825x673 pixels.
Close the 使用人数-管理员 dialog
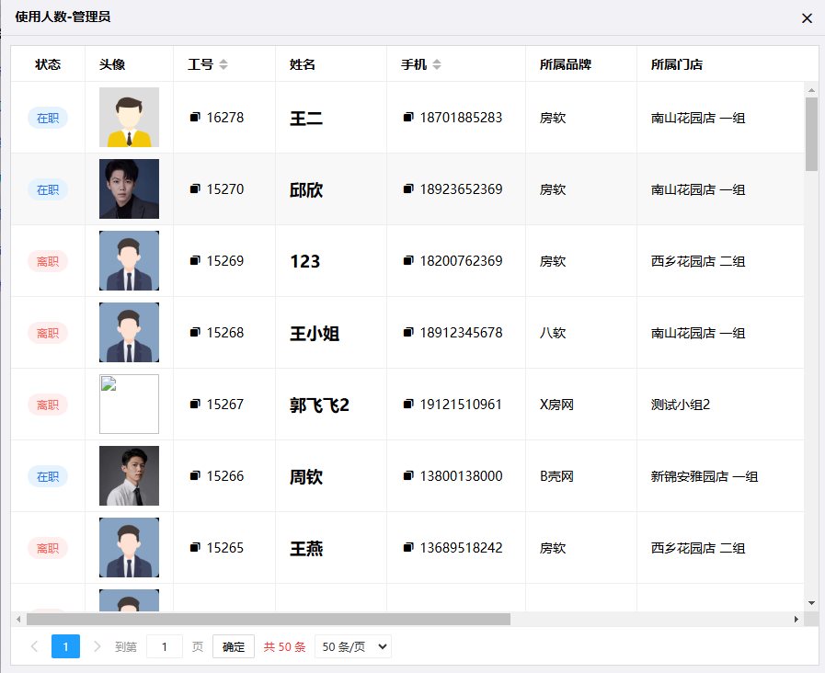(807, 17)
